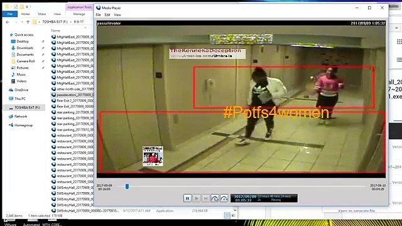Screen dimensions: 402x226
Task: Open Downloads in the navigation pane
Action: [x=25, y=48]
